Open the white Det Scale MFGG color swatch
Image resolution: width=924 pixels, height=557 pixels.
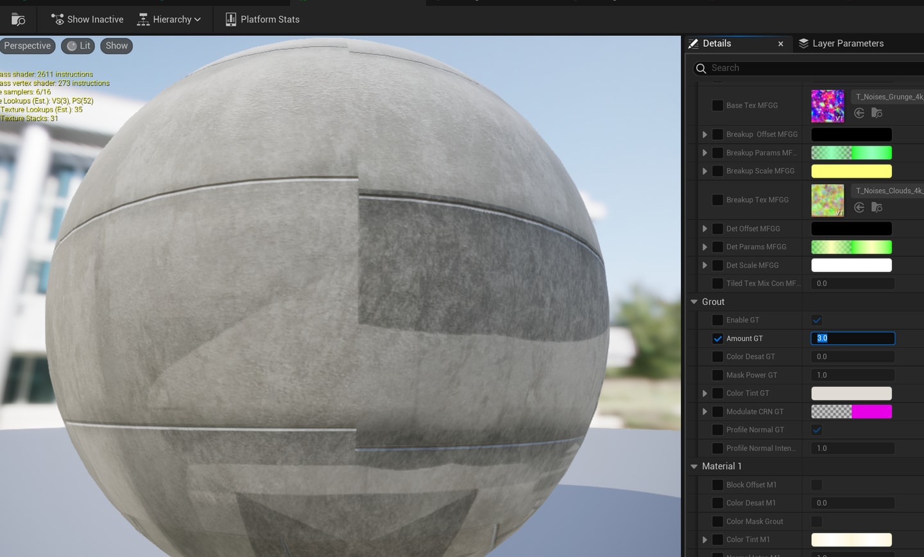tap(851, 265)
